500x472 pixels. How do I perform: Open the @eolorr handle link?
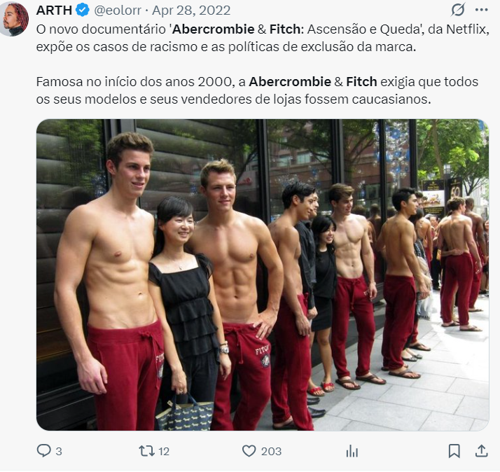(118, 11)
